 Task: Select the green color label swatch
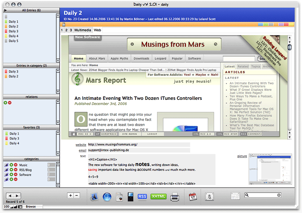[265, 25]
